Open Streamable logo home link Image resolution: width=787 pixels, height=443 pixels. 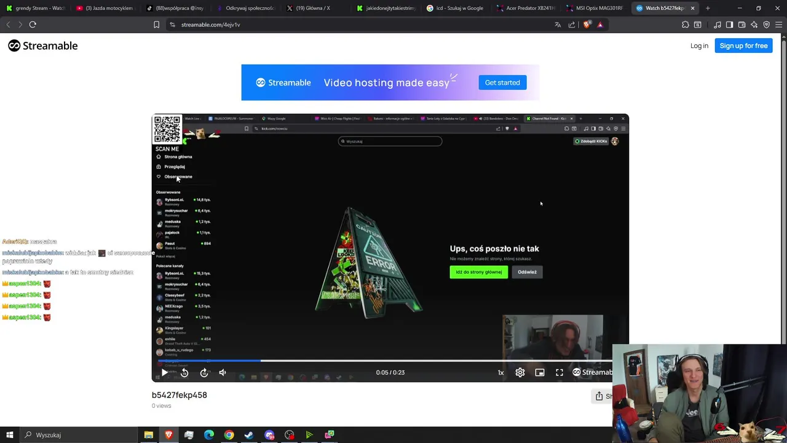[43, 46]
